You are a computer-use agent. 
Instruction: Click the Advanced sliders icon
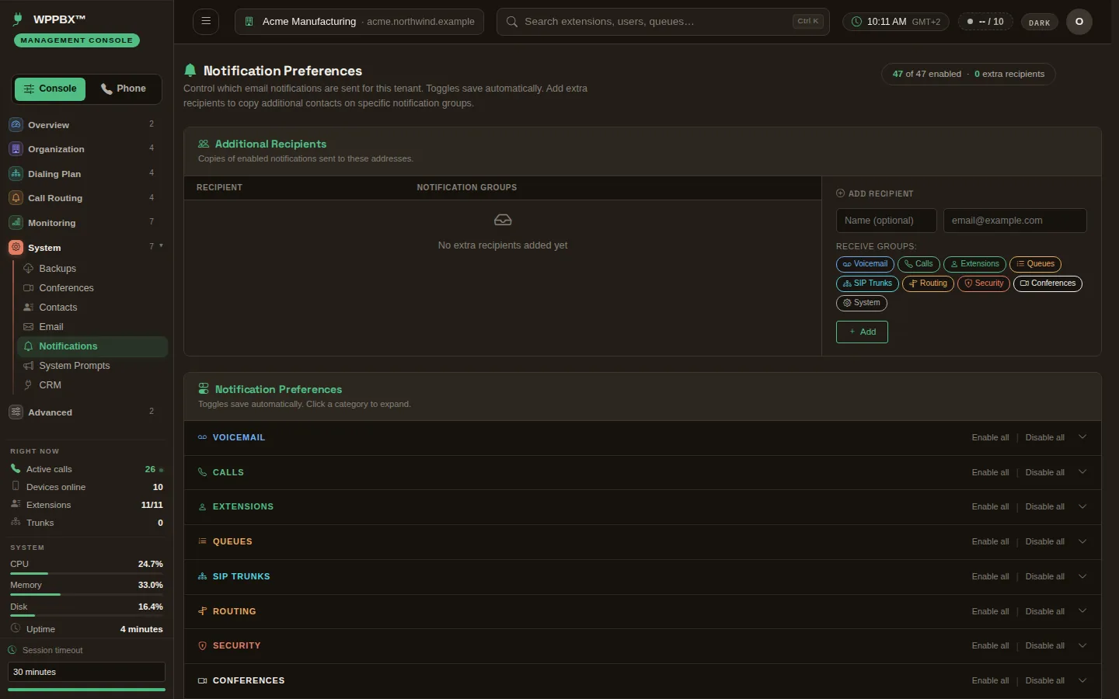pos(16,412)
